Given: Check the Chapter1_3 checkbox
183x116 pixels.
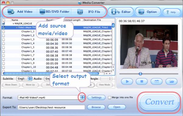Looking at the screenshot, I should 4,40.
